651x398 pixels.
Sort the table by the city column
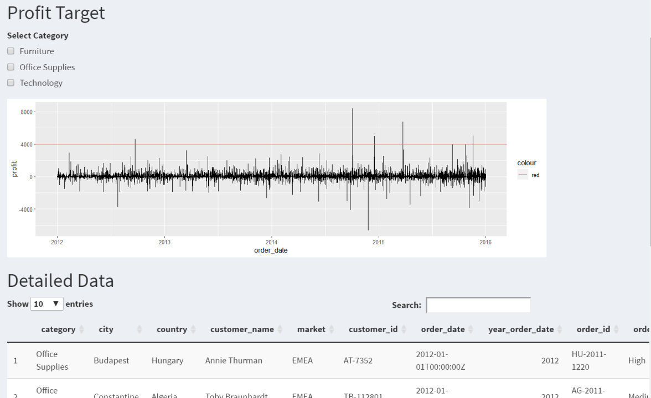[x=106, y=329]
